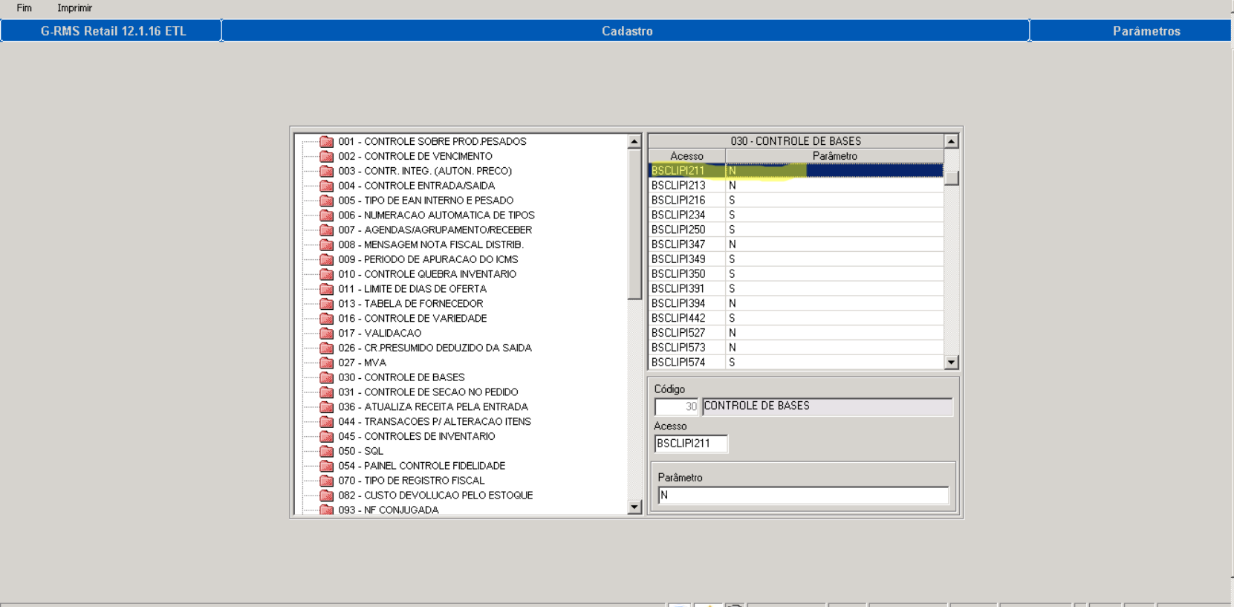Select tree item 017 - VALIDACAO label
The image size is (1234, 607).
[380, 333]
